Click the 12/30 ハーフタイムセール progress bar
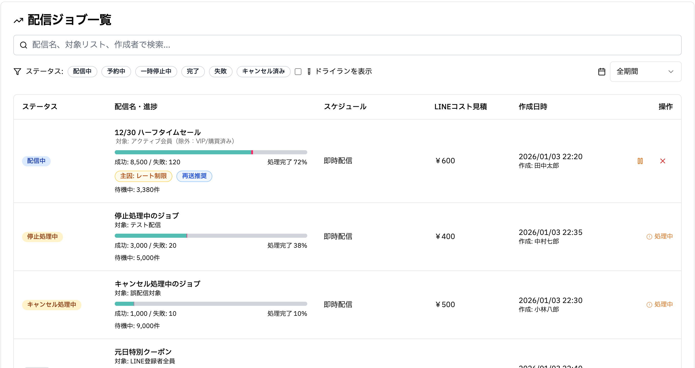The width and height of the screenshot is (695, 368). pos(211,152)
